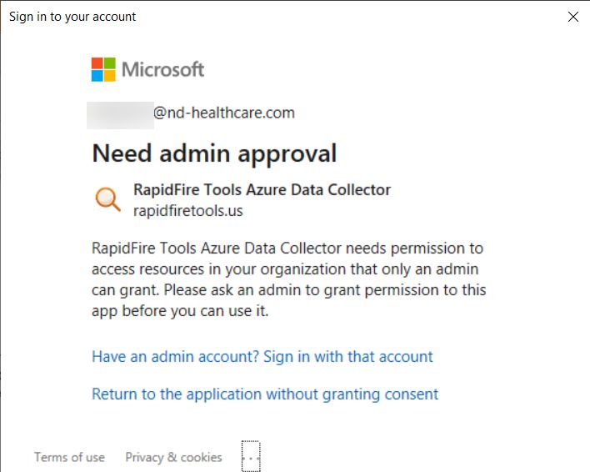
Task: Click the red square of Microsoft logo
Action: 97,63
